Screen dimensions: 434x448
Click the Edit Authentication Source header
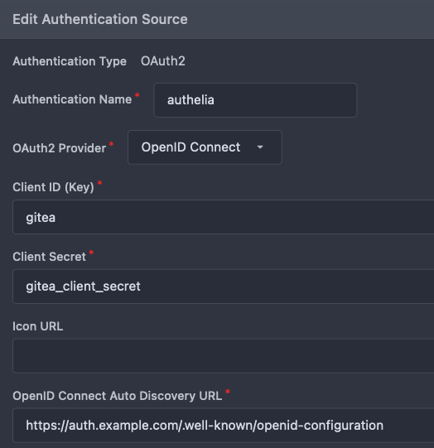click(x=100, y=19)
